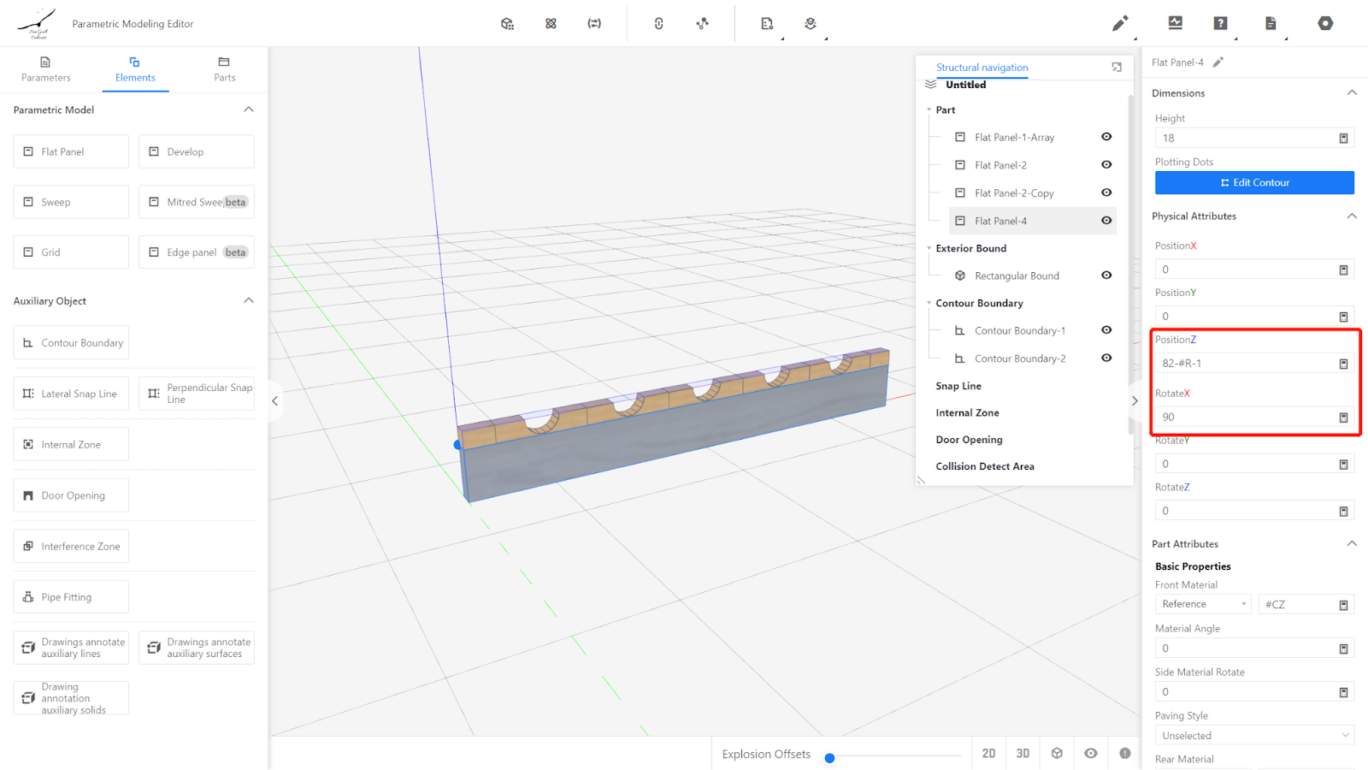Open the Paving Style dropdown
The width and height of the screenshot is (1368, 770).
pos(1253,736)
